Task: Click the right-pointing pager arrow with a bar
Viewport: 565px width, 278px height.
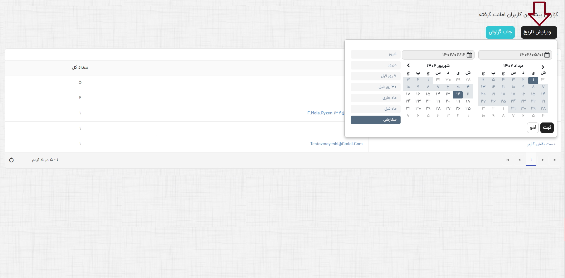Action: pos(555,160)
